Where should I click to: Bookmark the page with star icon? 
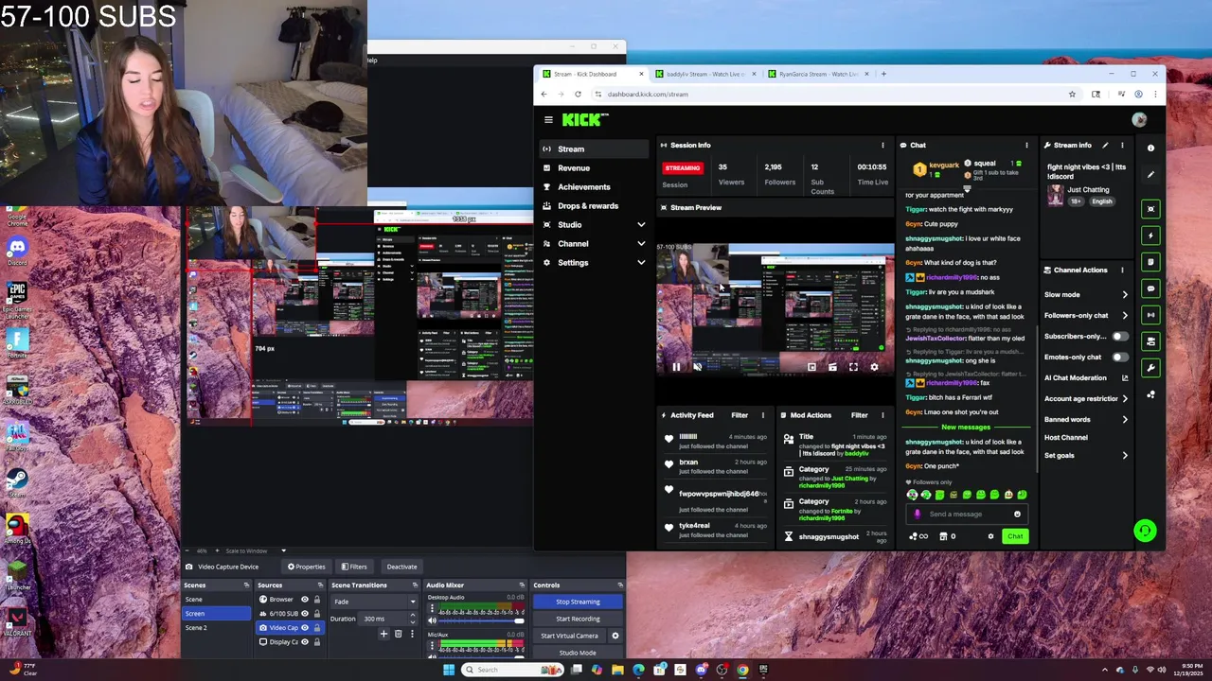pos(1072,94)
